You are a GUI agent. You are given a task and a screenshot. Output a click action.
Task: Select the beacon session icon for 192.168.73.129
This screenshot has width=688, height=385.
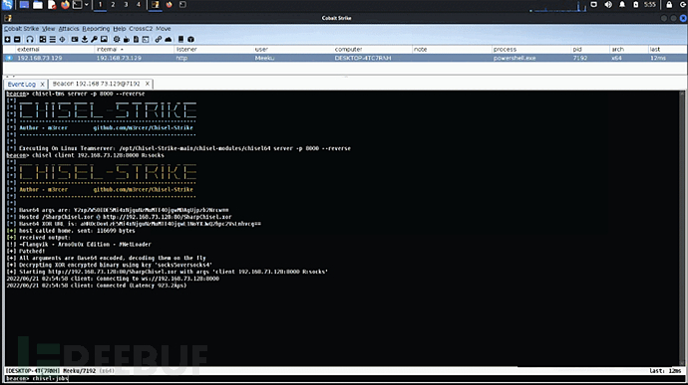(9, 58)
